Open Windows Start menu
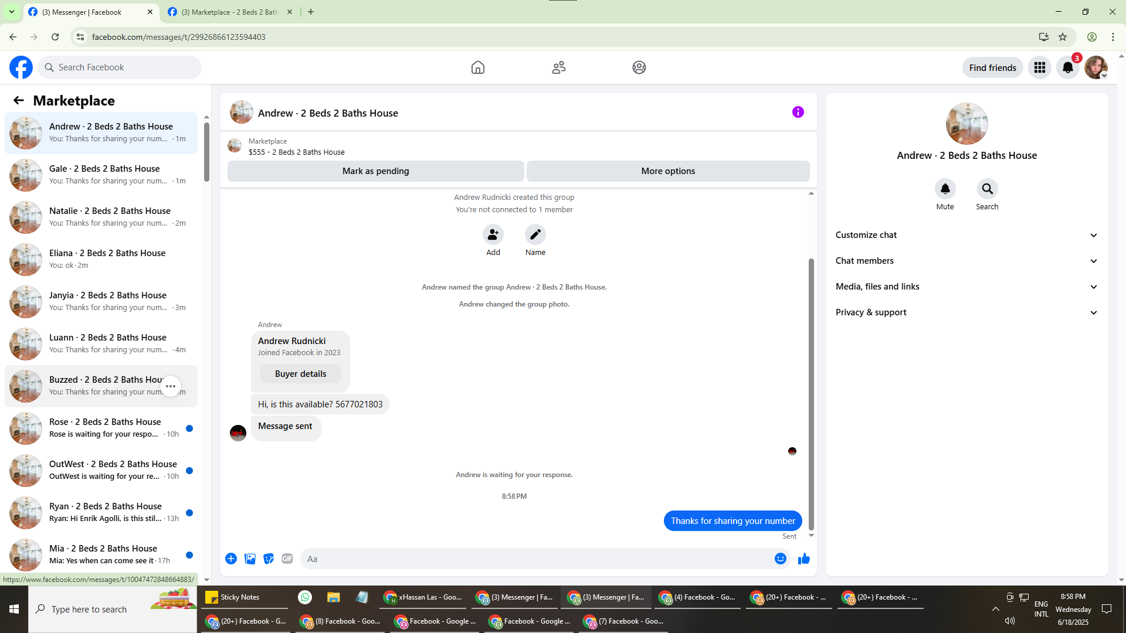1126x633 pixels. [x=14, y=610]
